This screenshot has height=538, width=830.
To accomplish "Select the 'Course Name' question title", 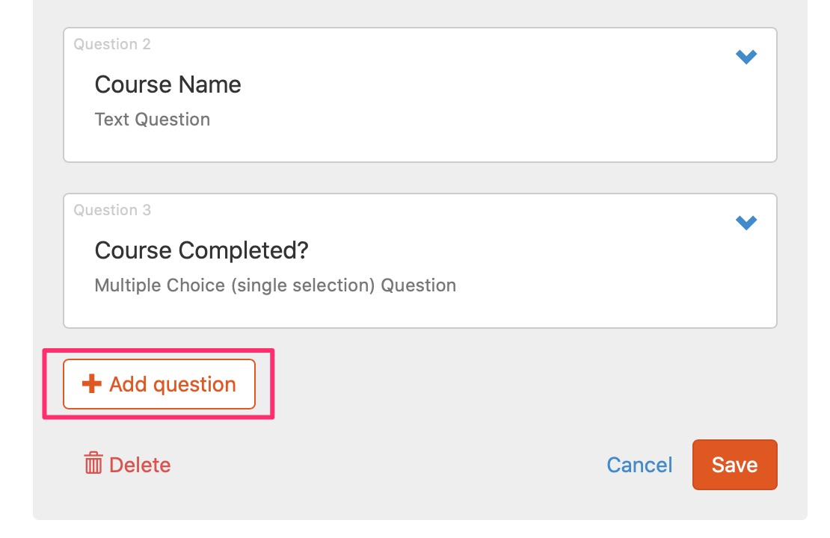I will coord(167,84).
